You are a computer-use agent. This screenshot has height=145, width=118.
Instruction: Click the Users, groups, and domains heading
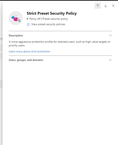(26, 60)
